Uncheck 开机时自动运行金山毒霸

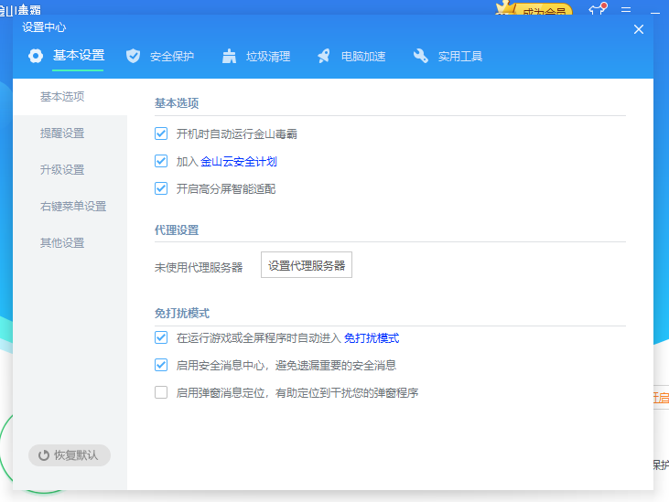click(x=161, y=134)
